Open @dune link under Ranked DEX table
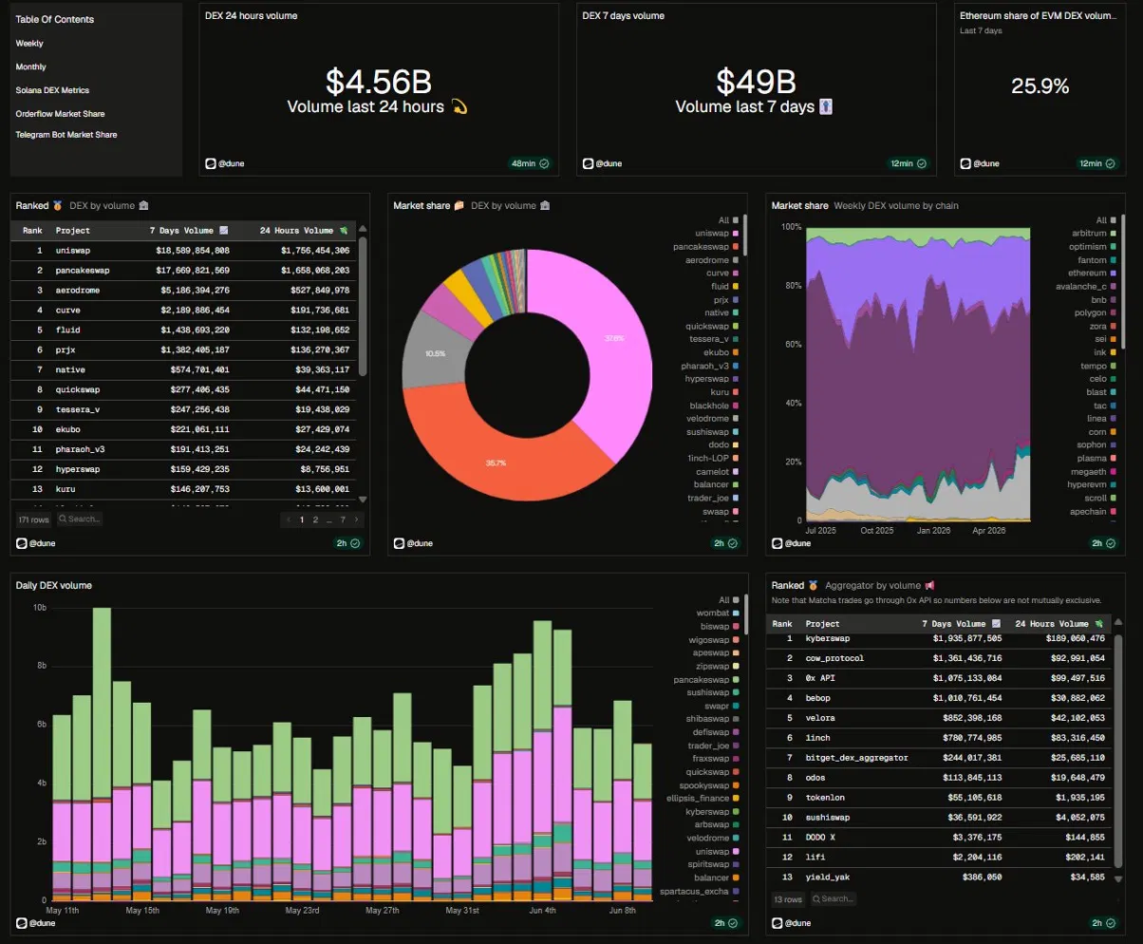The width and height of the screenshot is (1143, 944). click(41, 543)
